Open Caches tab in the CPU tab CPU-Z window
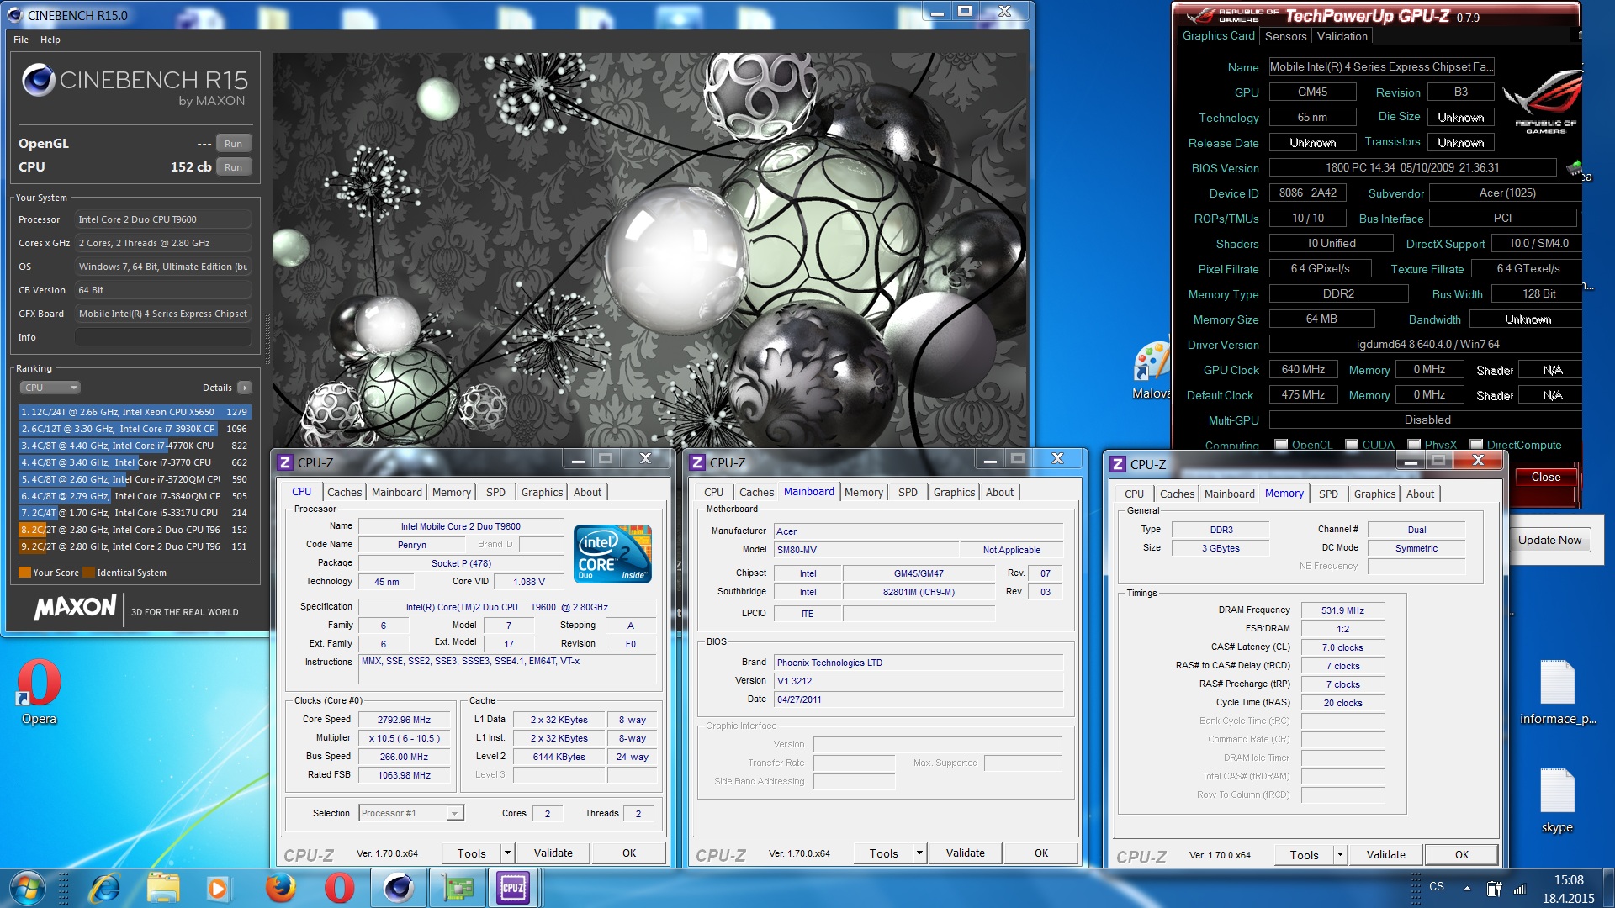Screen dimensions: 1615x908 (x=344, y=492)
